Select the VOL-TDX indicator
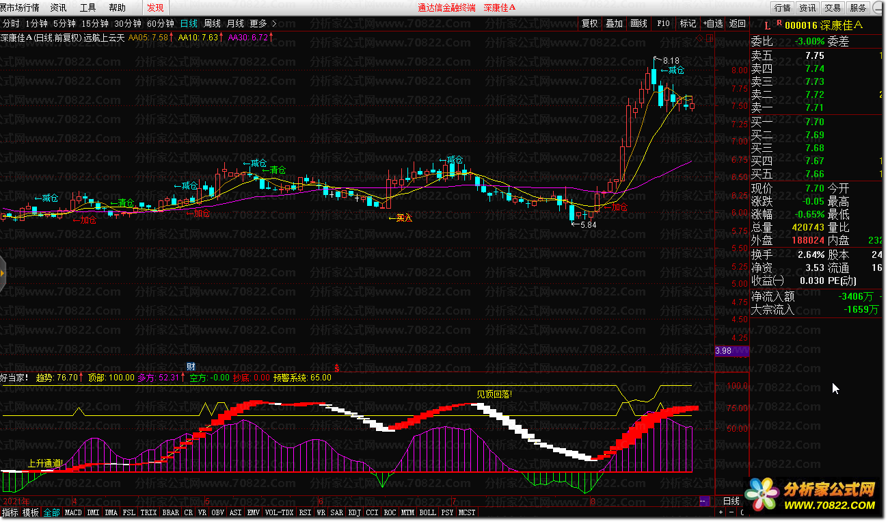 [279, 512]
